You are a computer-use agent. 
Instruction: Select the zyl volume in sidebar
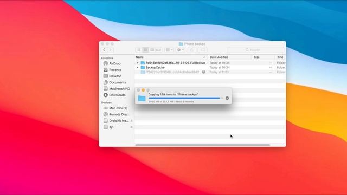(x=111, y=127)
